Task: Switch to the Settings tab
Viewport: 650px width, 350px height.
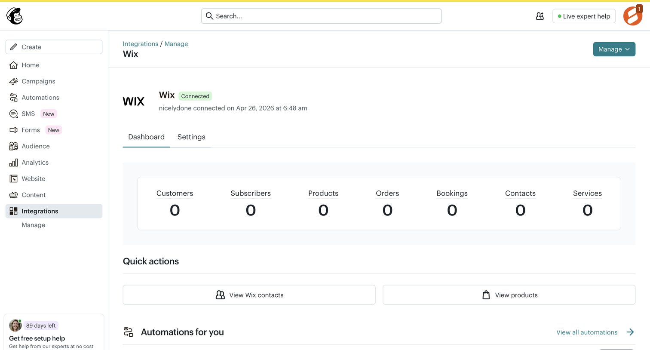Action: point(191,137)
